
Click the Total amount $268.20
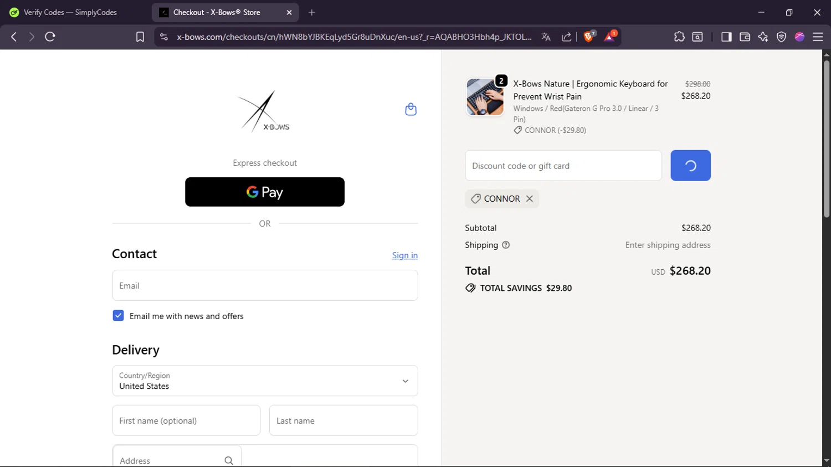[x=690, y=271]
